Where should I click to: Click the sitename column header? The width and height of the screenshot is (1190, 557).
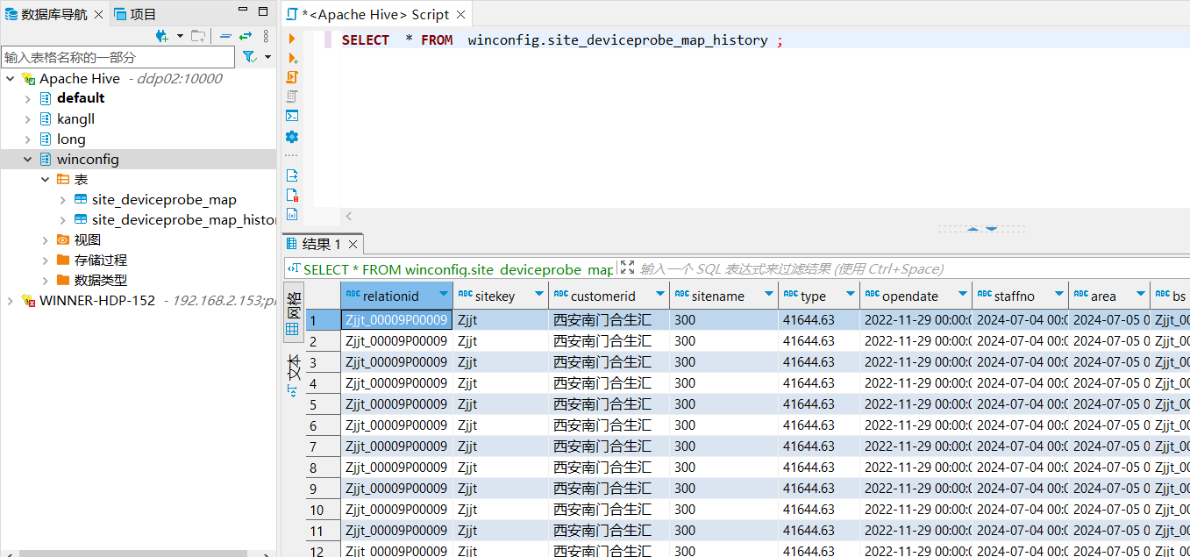coord(716,296)
